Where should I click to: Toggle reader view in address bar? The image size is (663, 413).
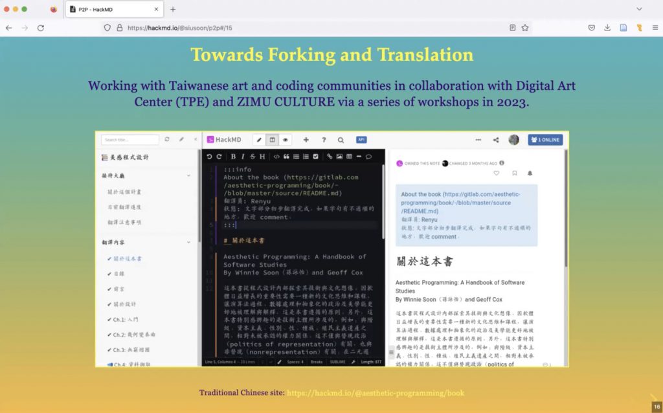tap(513, 28)
